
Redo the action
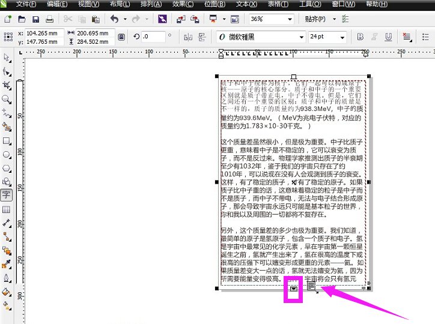[136, 19]
